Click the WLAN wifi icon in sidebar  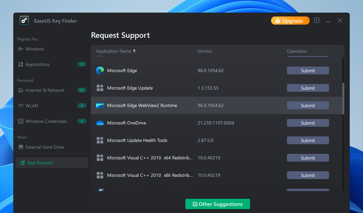point(21,106)
